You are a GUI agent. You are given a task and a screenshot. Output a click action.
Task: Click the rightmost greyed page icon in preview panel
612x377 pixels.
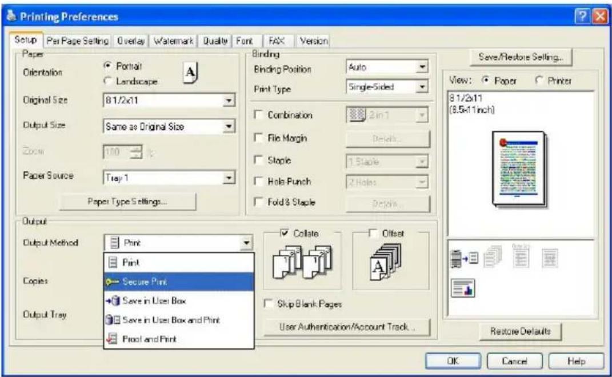pyautogui.click(x=550, y=258)
